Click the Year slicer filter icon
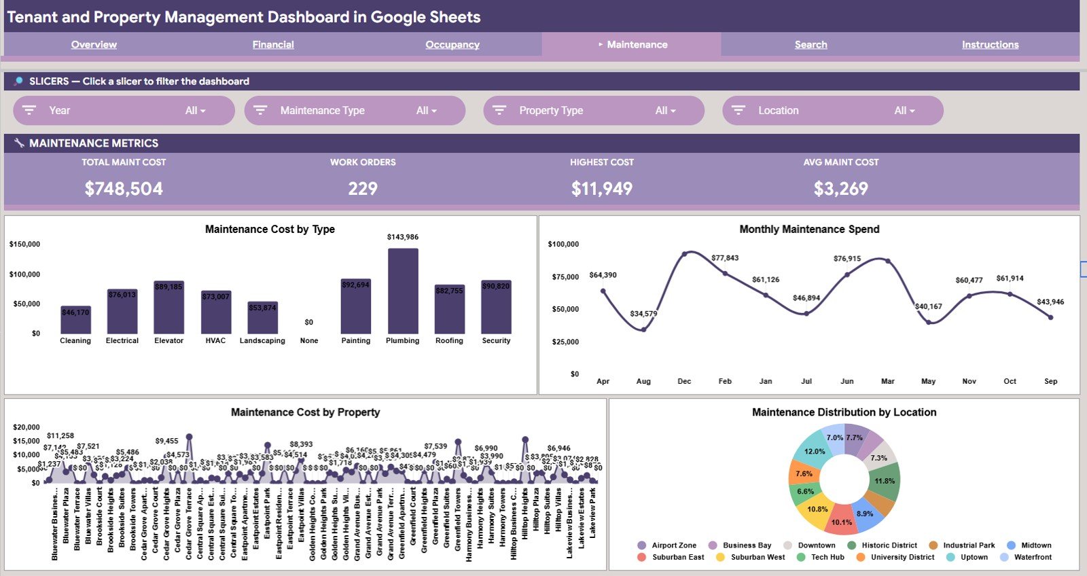The width and height of the screenshot is (1087, 576). coord(29,110)
